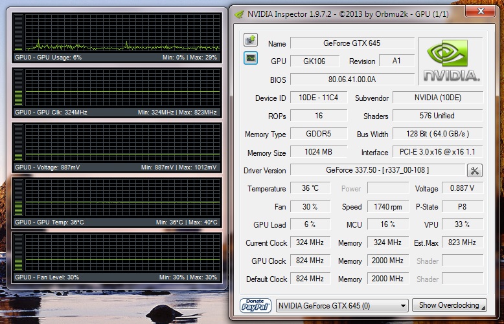Click the VPU value 33 %
Image resolution: width=504 pixels, height=324 pixels.
pos(463,224)
